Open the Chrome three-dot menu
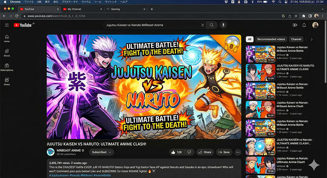327x178 pixels. tap(323, 16)
